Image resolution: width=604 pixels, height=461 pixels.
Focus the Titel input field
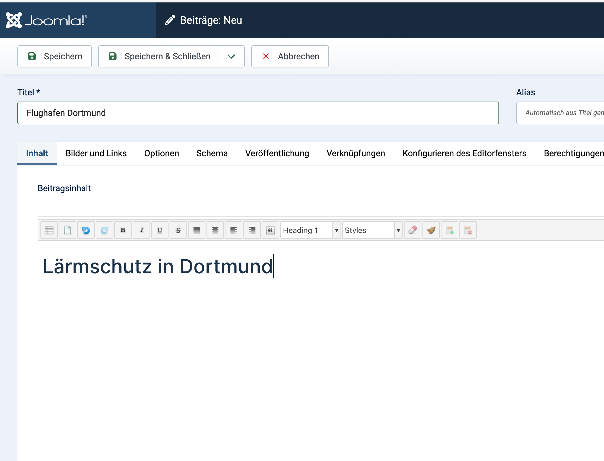pyautogui.click(x=258, y=113)
